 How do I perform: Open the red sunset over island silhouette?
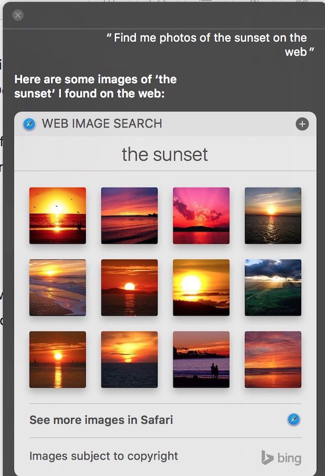[130, 288]
